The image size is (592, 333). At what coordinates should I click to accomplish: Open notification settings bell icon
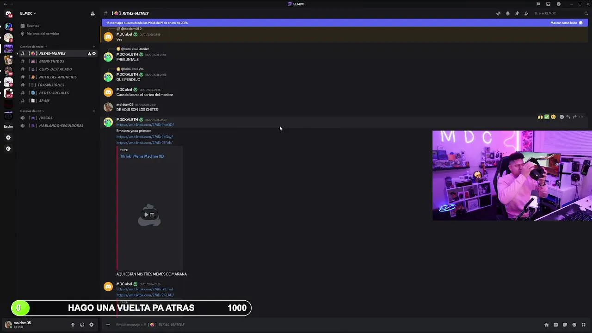tap(507, 13)
